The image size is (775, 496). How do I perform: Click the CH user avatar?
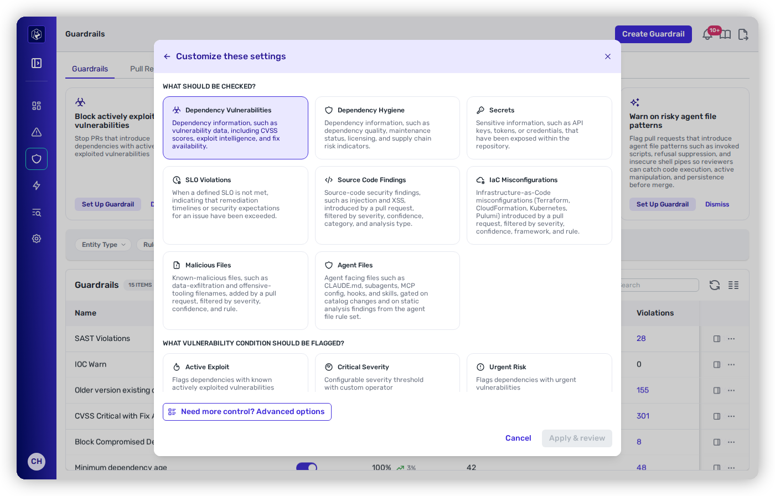tap(37, 461)
